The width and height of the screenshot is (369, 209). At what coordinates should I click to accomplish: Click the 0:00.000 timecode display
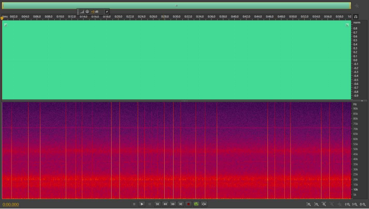click(11, 205)
